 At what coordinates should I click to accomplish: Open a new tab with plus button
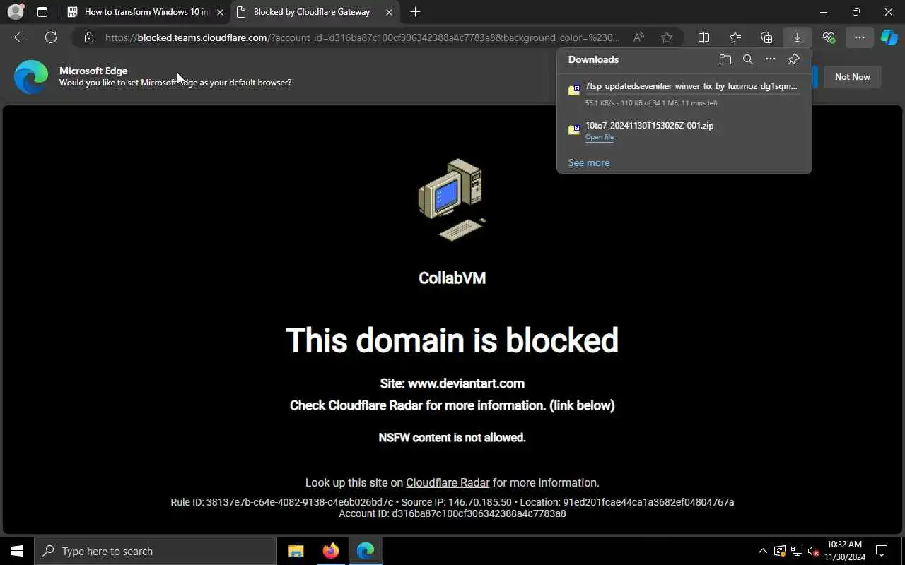(415, 12)
